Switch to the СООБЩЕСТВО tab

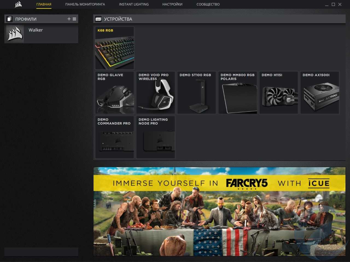[208, 4]
